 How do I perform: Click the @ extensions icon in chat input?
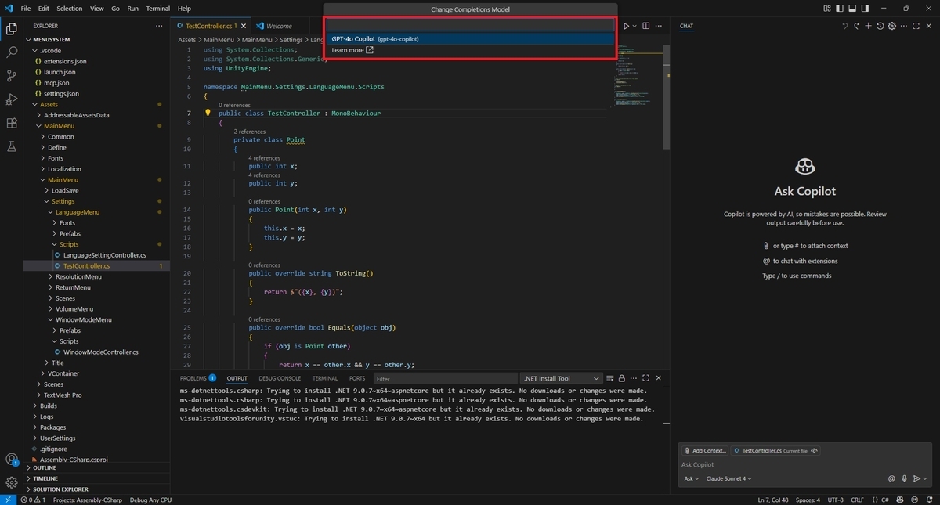click(891, 478)
